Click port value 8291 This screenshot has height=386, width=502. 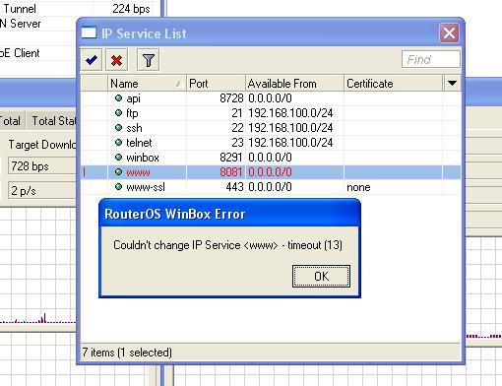tap(231, 158)
